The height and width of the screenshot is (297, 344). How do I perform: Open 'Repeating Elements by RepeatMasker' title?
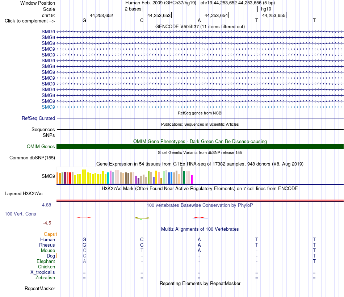(200, 283)
